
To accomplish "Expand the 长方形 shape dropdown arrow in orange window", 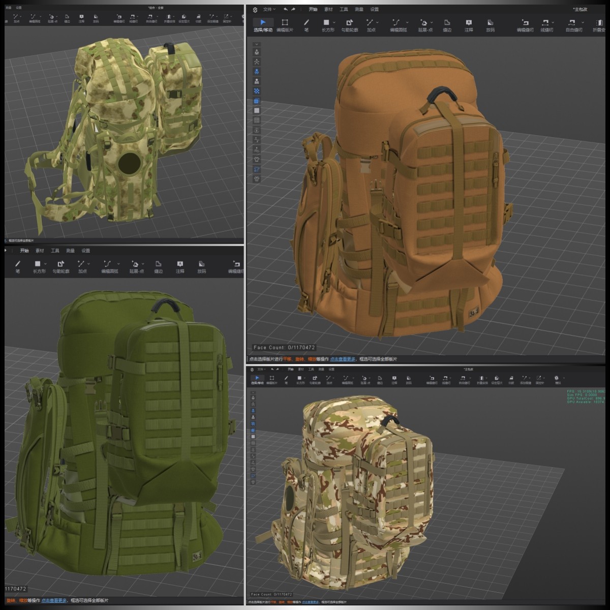I will point(334,22).
